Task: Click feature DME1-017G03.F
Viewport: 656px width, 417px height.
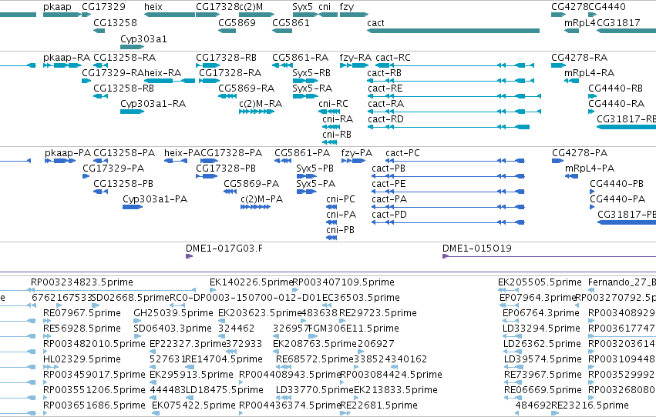Action: pos(189,256)
